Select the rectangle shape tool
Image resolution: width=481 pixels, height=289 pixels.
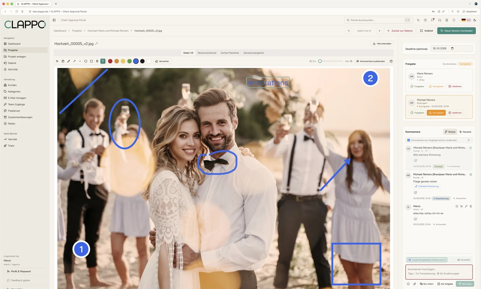[x=91, y=61]
